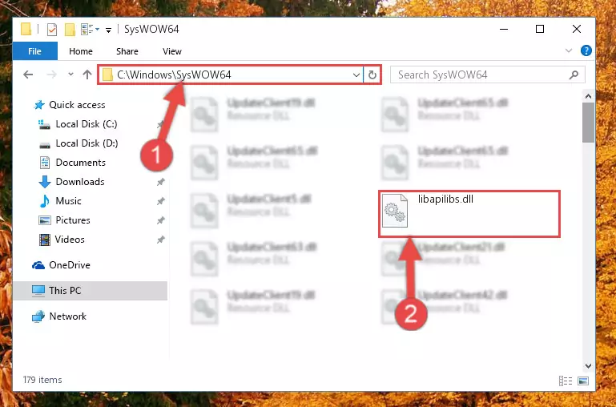This screenshot has height=407, width=616.
Task: Click the This PC monitor icon
Action: click(38, 291)
